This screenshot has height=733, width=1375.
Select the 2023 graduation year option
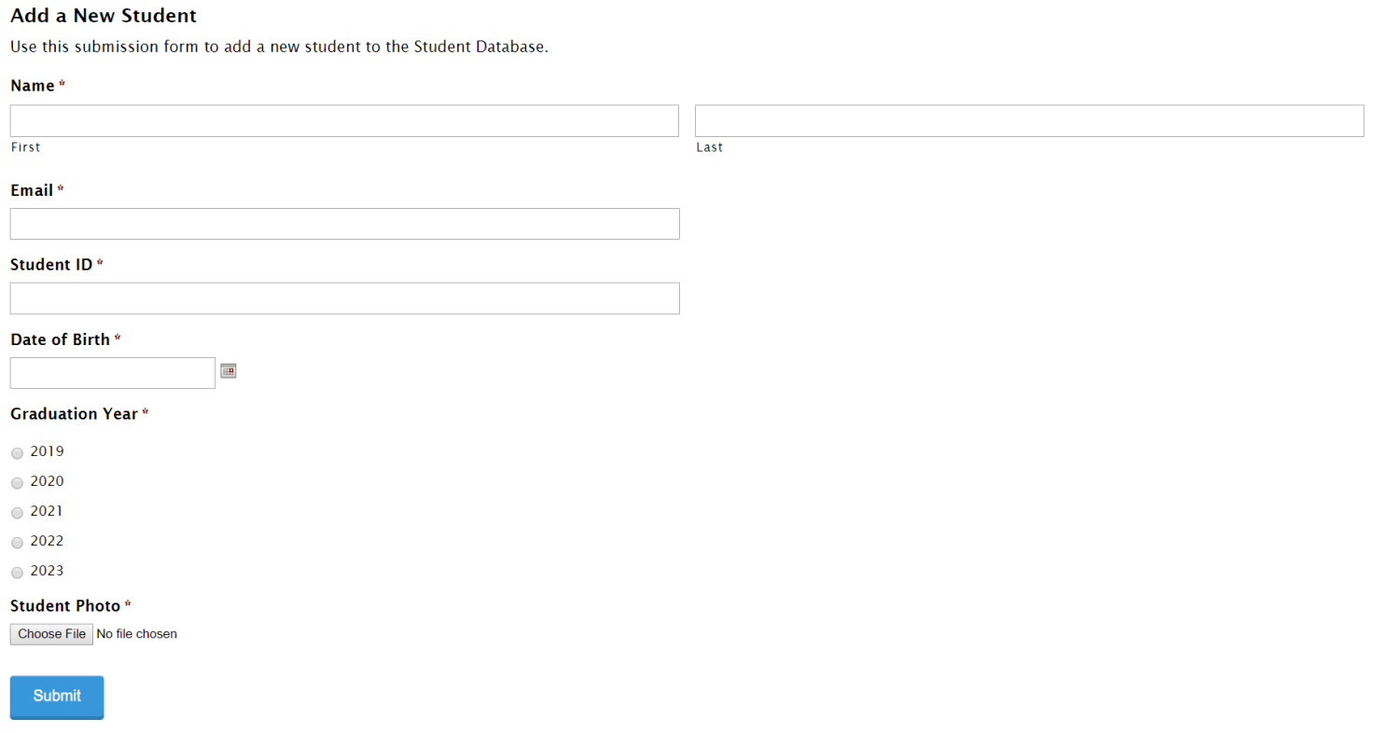point(17,572)
